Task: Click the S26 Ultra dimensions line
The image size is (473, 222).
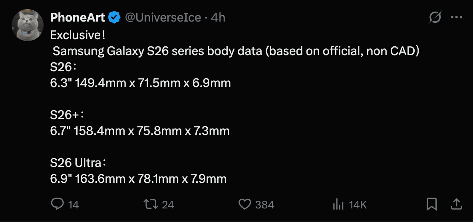Action: (138, 178)
